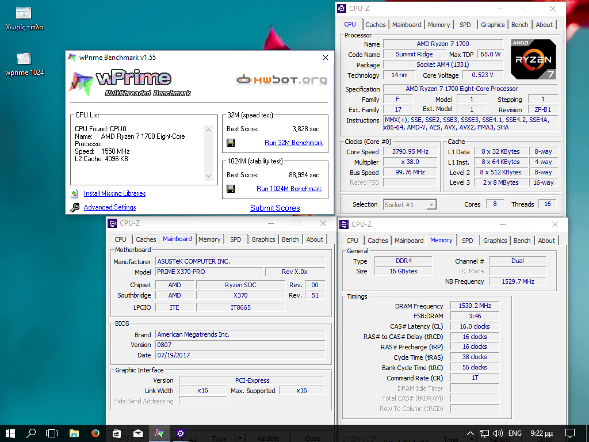Click the ENG language indicator
This screenshot has width=589, height=442.
515,433
